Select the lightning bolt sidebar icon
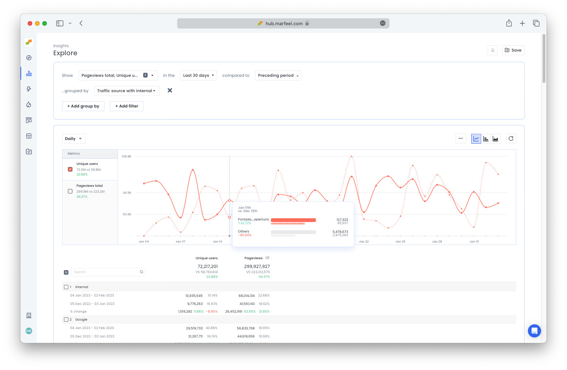The image size is (567, 370). point(28,89)
